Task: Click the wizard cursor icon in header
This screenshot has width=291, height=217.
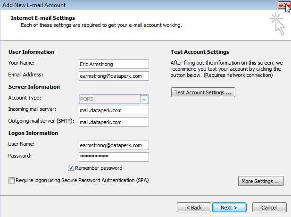Action: 277,24
